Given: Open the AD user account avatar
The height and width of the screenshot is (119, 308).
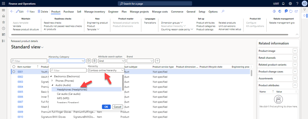Looking at the screenshot, I should coord(304,3).
